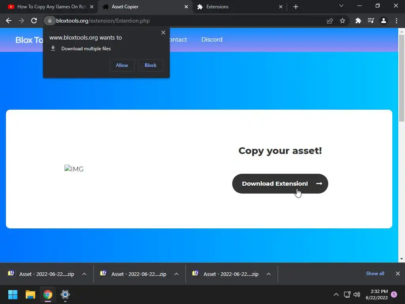Click the Download Extension! button
This screenshot has width=405, height=304.
pyautogui.click(x=280, y=184)
